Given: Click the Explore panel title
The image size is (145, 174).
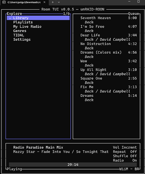Looking at the screenshot, I should tap(14, 14).
